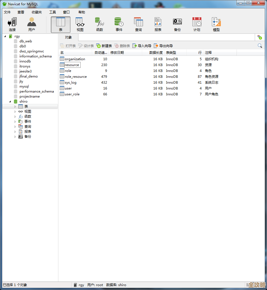Select the jeesite3 database in tree
Image resolution: width=267 pixels, height=290 pixels.
coord(26,71)
